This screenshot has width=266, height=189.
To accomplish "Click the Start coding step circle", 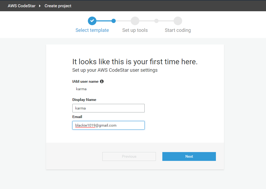I will (x=178, y=21).
